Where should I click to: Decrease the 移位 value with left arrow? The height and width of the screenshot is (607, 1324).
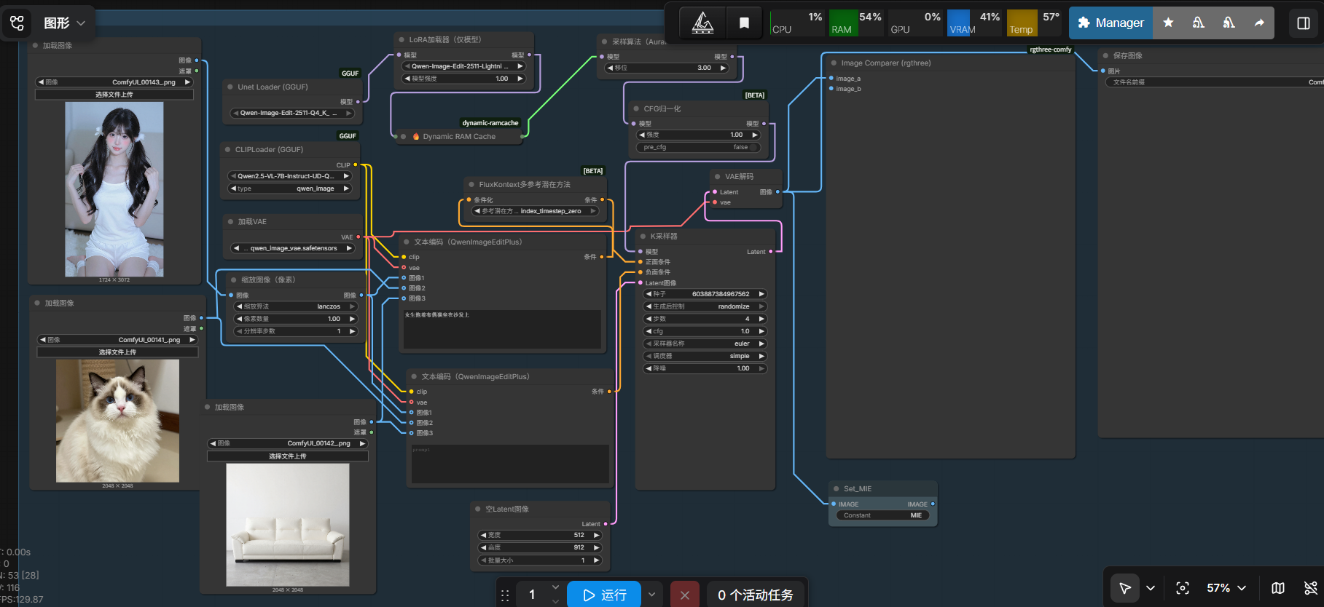tap(610, 68)
